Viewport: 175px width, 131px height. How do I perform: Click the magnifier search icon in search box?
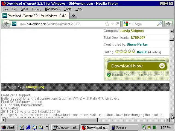(x=159, y=24)
